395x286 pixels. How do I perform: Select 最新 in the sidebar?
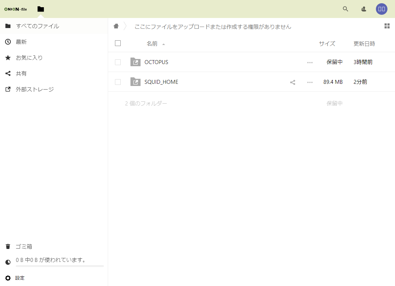click(21, 42)
